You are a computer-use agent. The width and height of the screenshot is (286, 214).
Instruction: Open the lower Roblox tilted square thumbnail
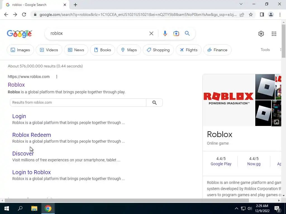coord(263,113)
